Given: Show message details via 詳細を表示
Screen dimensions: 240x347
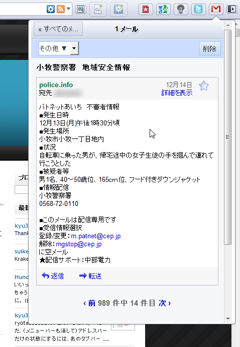Looking at the screenshot, I should click(x=177, y=93).
